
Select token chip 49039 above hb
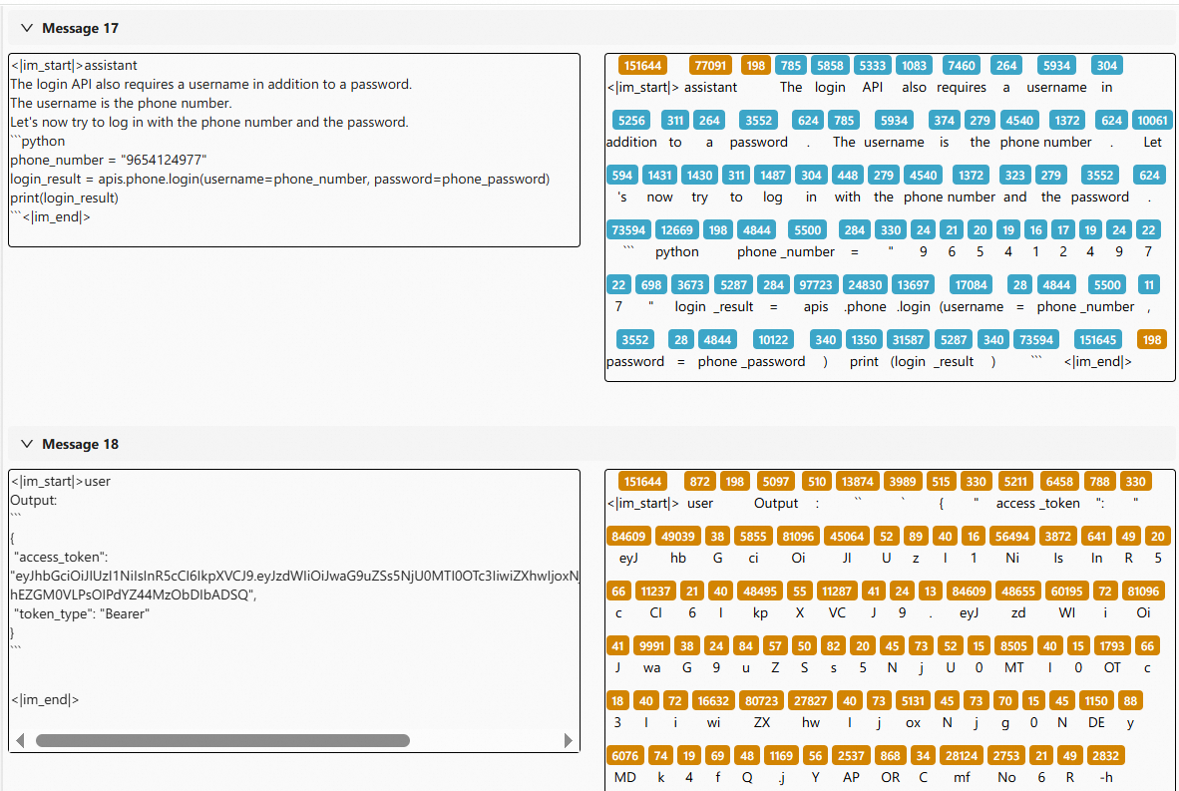tap(678, 536)
